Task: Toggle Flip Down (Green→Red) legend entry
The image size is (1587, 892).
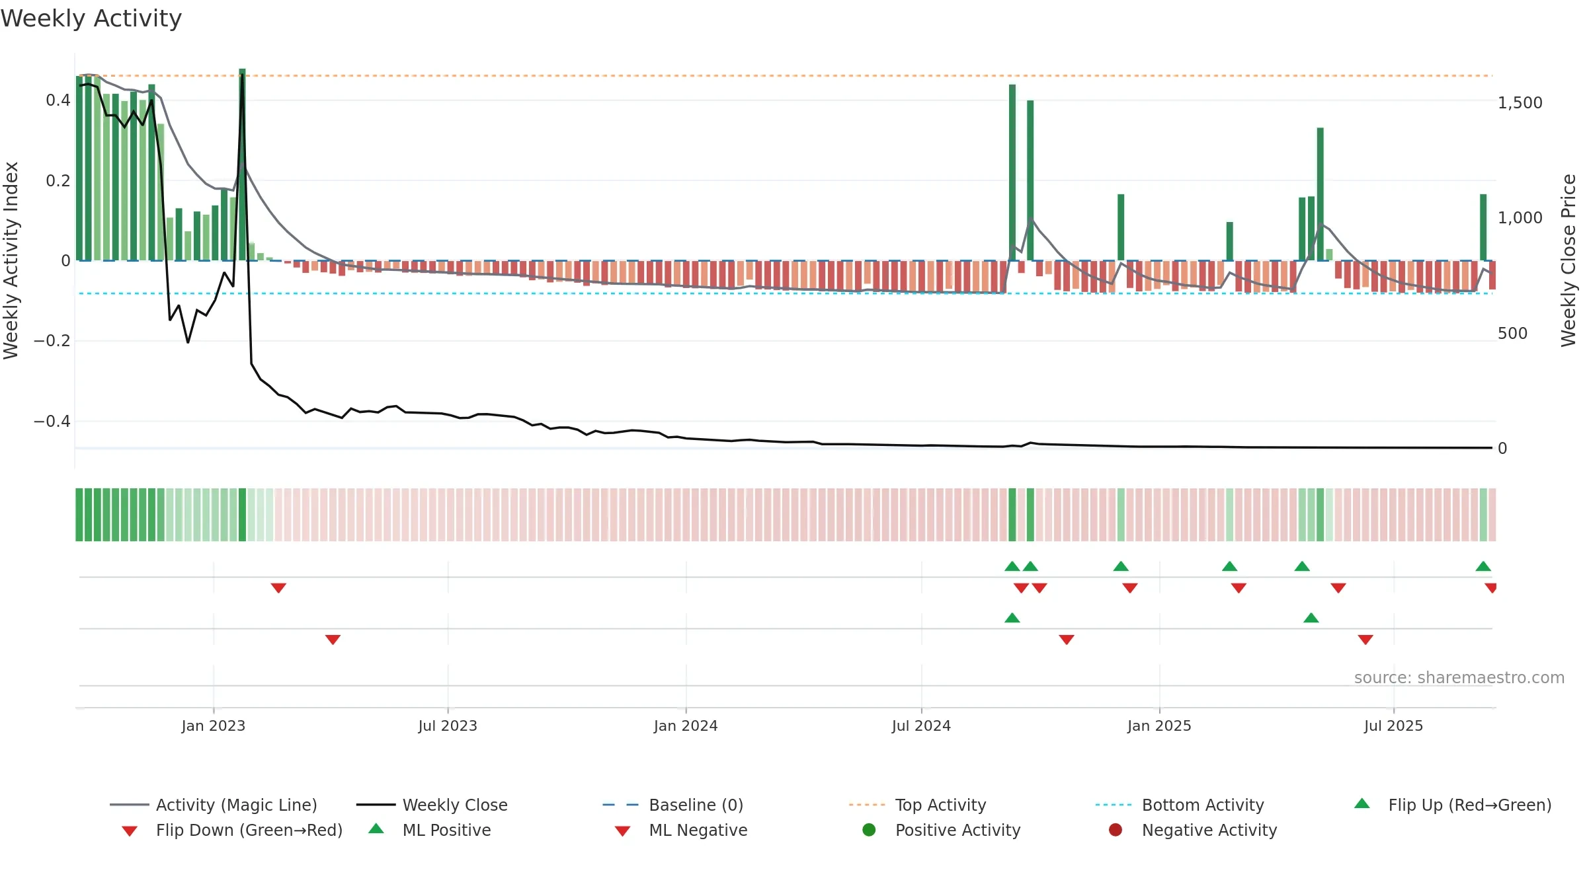Action: point(231,830)
